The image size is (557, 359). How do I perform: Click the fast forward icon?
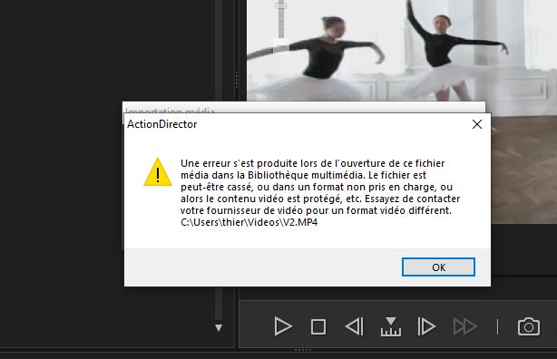pos(465,326)
